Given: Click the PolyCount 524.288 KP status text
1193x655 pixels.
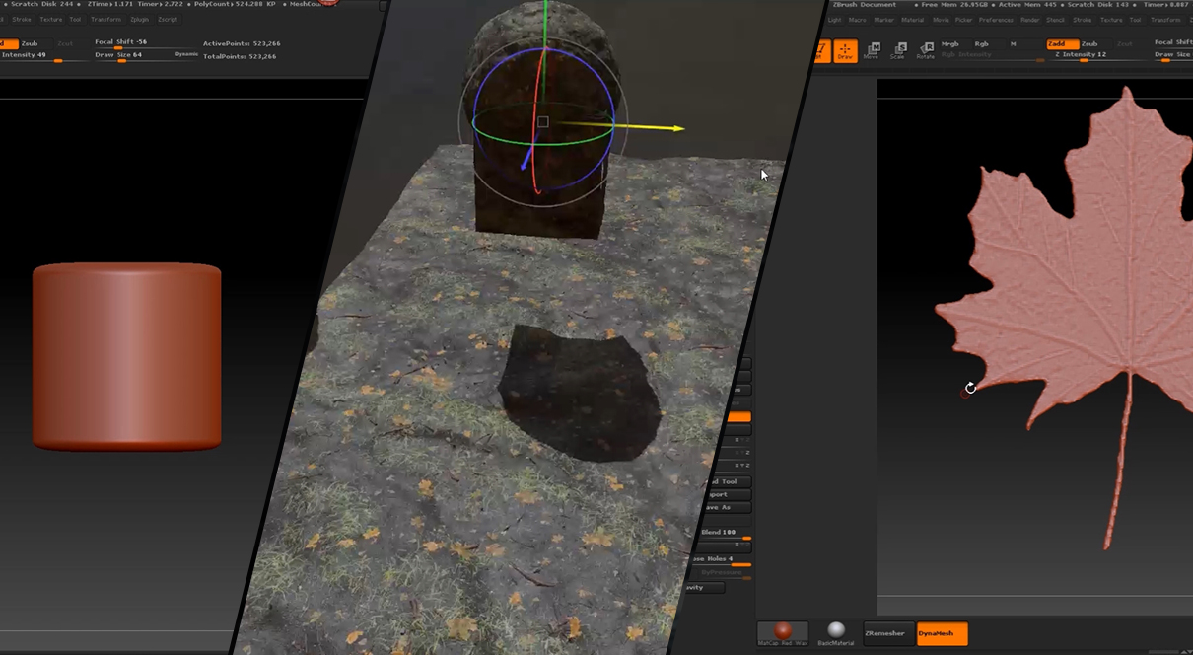Looking at the screenshot, I should point(235,4).
